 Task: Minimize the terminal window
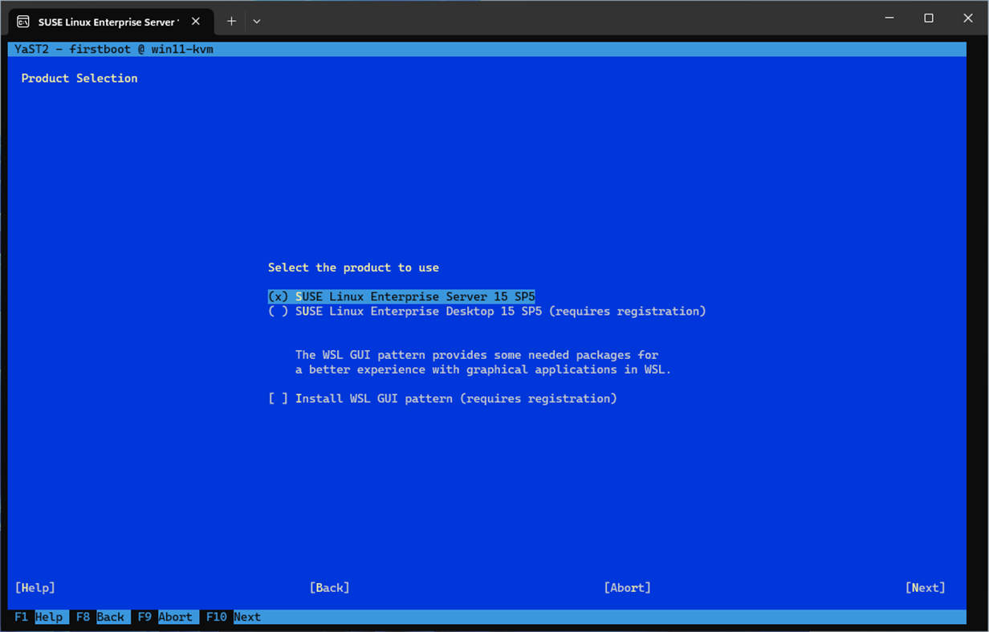pyautogui.click(x=889, y=18)
